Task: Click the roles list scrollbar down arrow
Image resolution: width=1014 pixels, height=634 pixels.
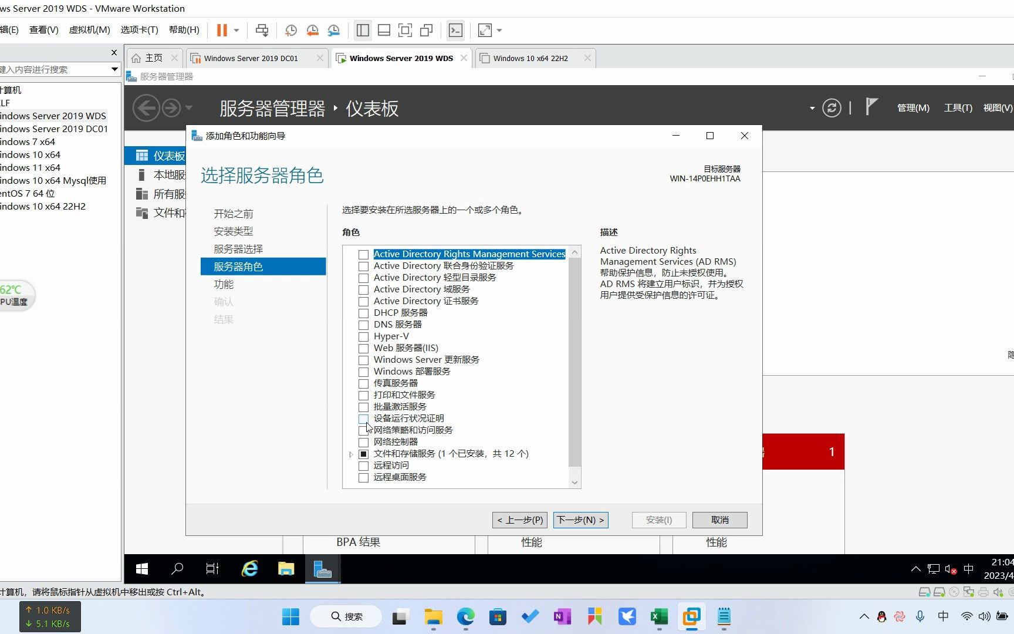Action: point(574,482)
